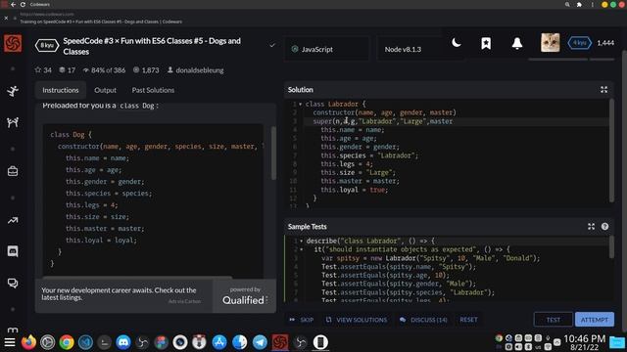The height and width of the screenshot is (352, 627).
Task: Switch to the Past Solutions tab
Action: [x=153, y=90]
